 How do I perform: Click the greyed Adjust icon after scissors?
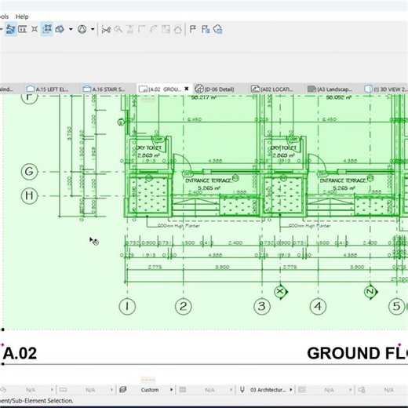118,29
